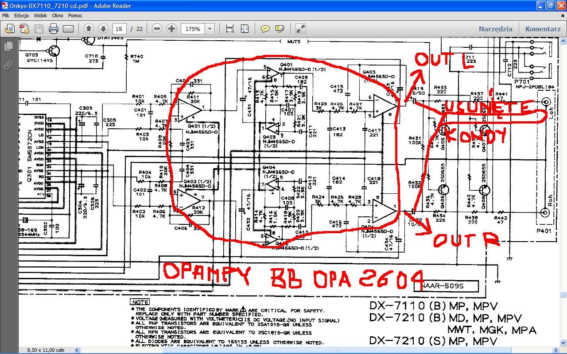Show attachments panel with the paperclip icon
567x354 pixels.
pyautogui.click(x=8, y=65)
